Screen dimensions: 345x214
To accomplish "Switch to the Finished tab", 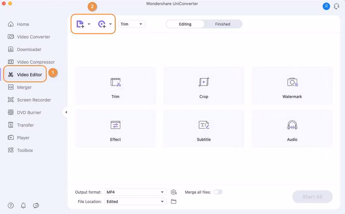I will 222,24.
